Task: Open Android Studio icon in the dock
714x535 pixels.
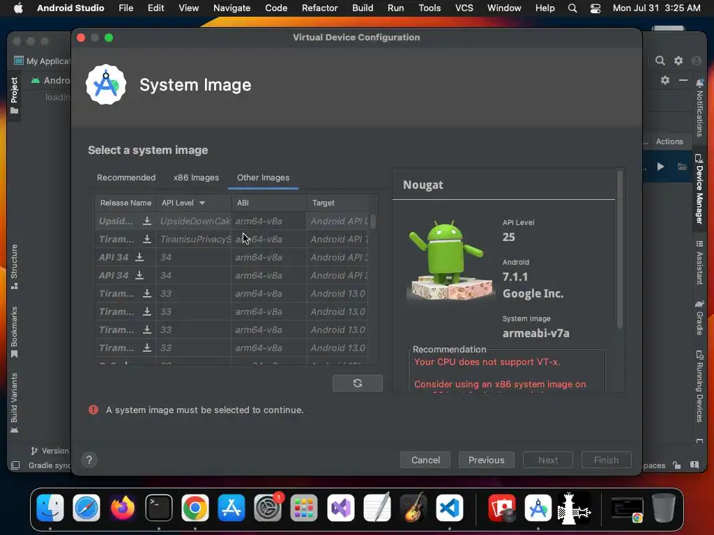Action: click(x=538, y=508)
